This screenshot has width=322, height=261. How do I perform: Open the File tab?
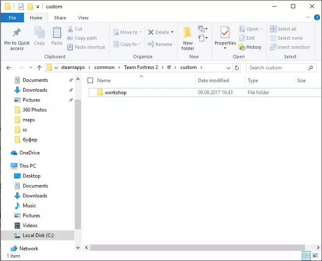[12, 18]
